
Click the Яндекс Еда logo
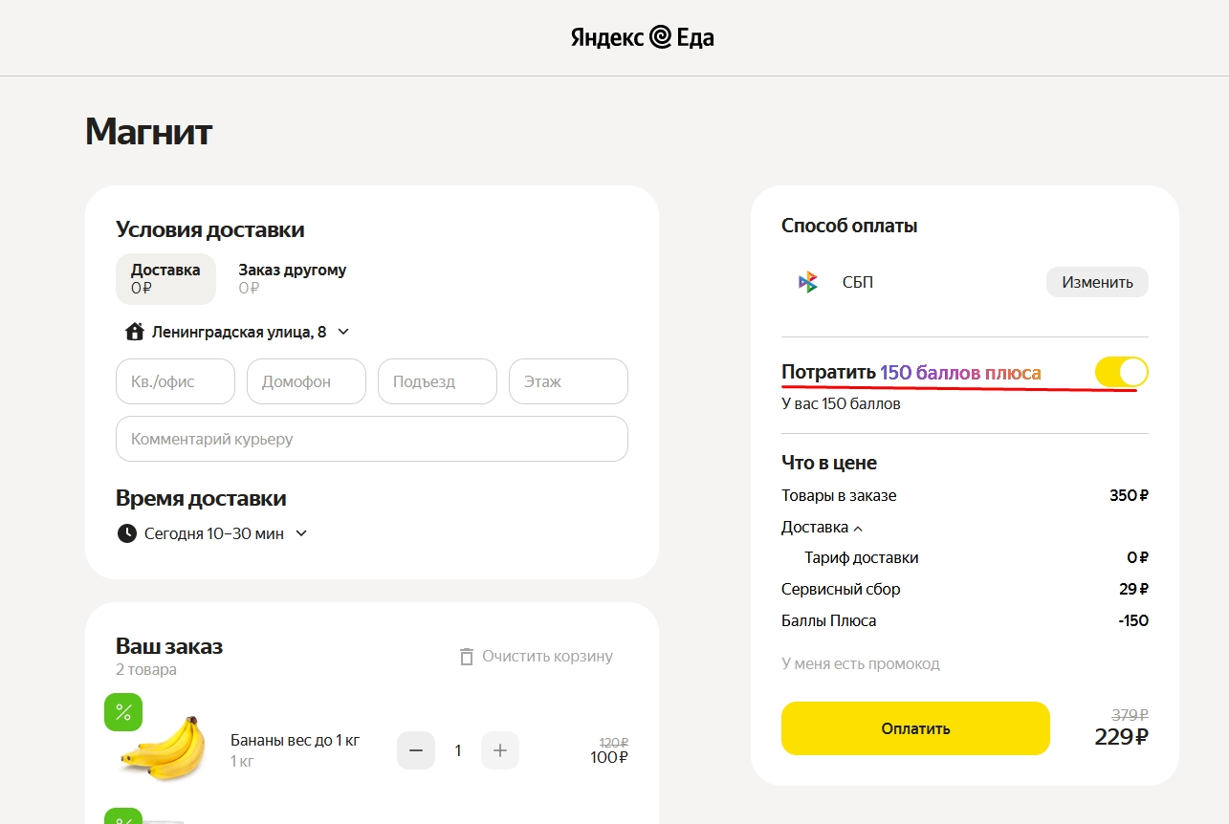[643, 37]
